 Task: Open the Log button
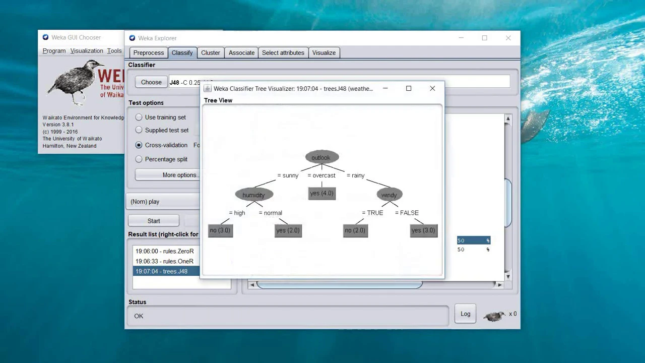465,314
